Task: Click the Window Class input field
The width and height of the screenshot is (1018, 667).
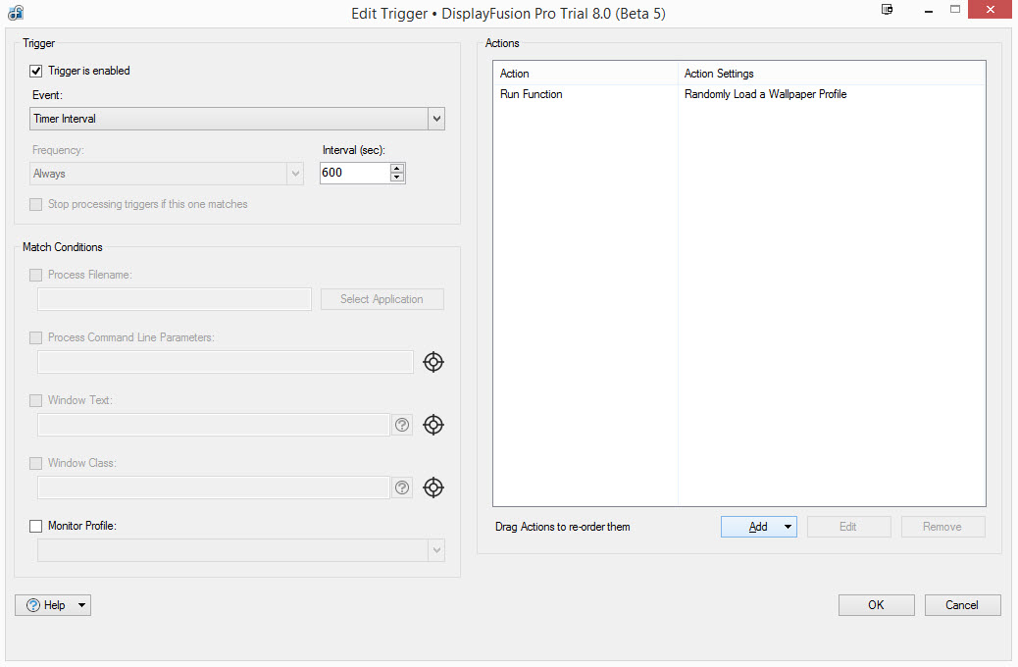Action: tap(214, 487)
